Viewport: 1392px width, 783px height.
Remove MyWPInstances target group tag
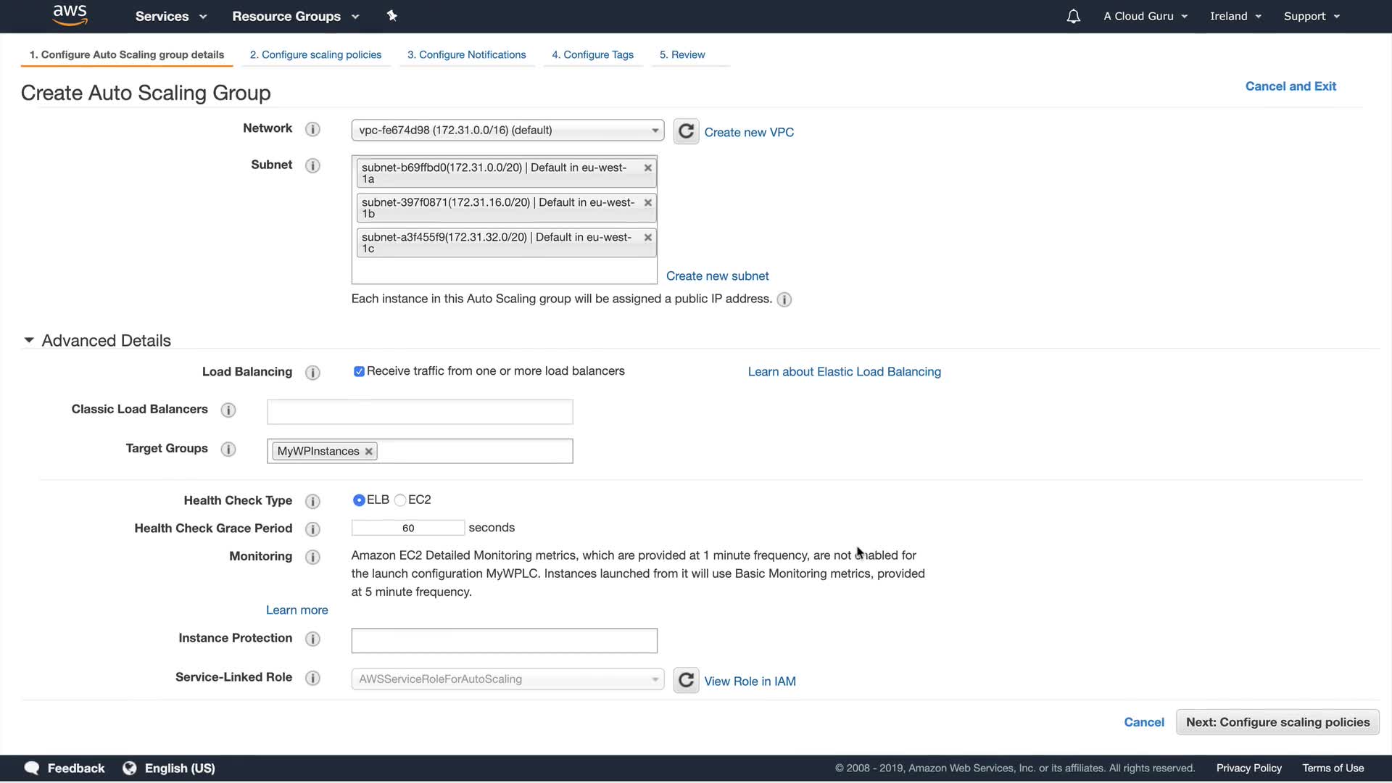(369, 452)
